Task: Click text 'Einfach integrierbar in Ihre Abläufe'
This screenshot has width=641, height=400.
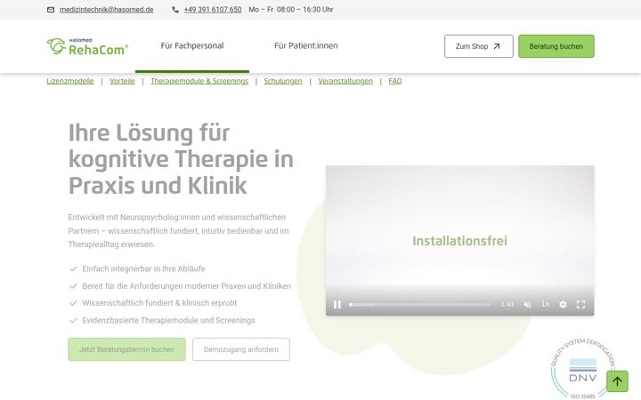Action: click(x=143, y=269)
